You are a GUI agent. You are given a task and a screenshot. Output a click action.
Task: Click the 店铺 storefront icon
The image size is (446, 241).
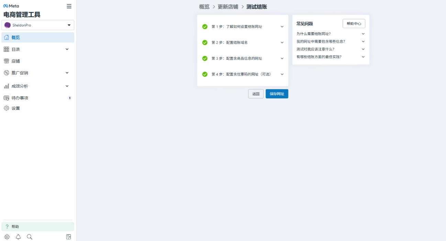(6, 61)
